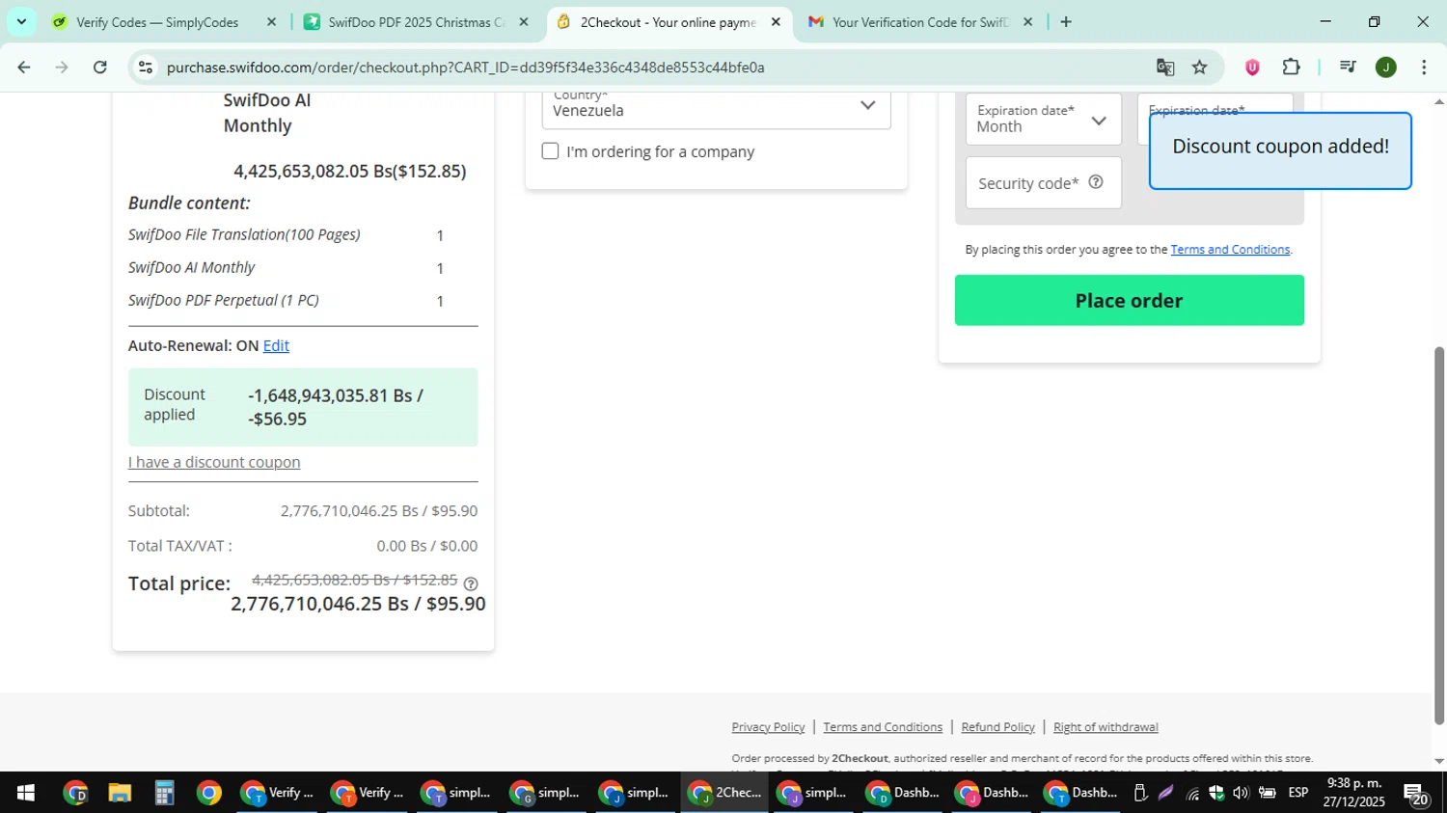
Task: Open the Chrome three-dot menu
Action: pos(1424,68)
